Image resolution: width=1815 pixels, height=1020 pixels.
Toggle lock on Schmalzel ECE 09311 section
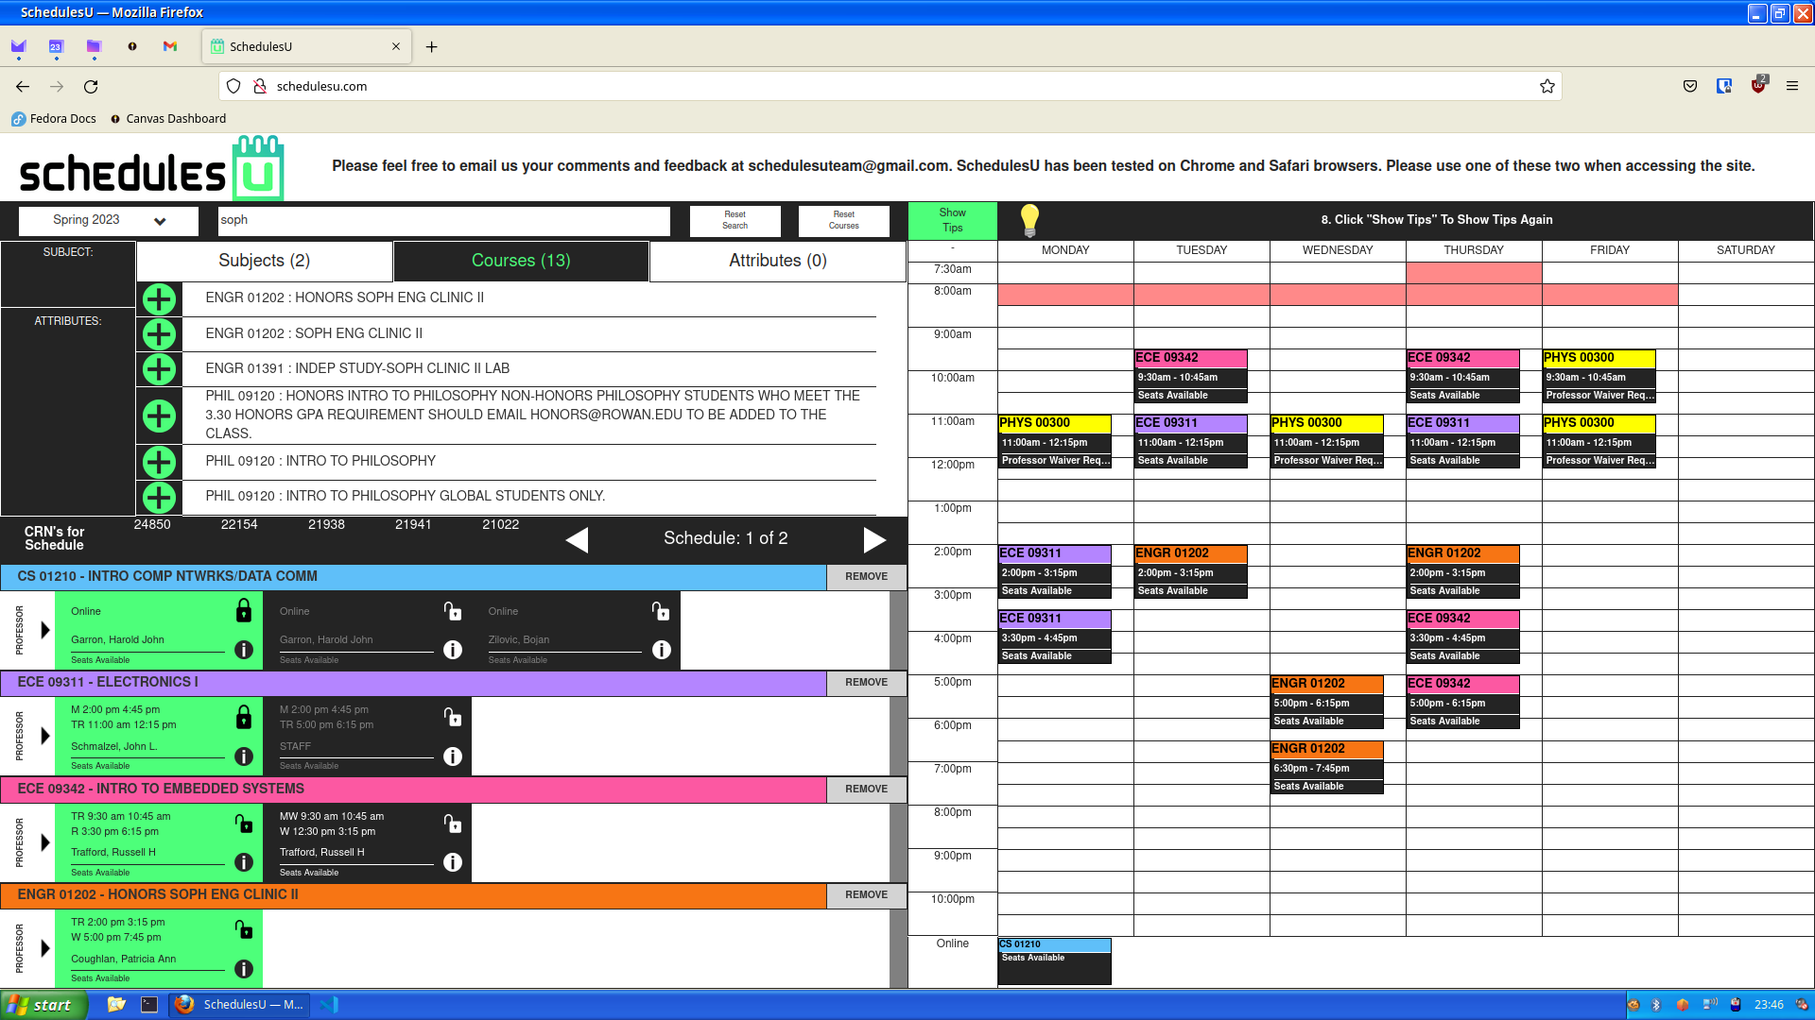tap(244, 718)
